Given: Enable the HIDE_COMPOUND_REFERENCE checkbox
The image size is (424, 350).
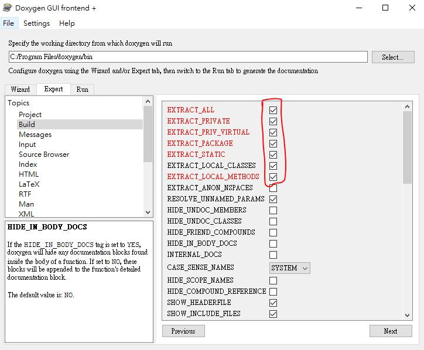Looking at the screenshot, I should coord(273,291).
